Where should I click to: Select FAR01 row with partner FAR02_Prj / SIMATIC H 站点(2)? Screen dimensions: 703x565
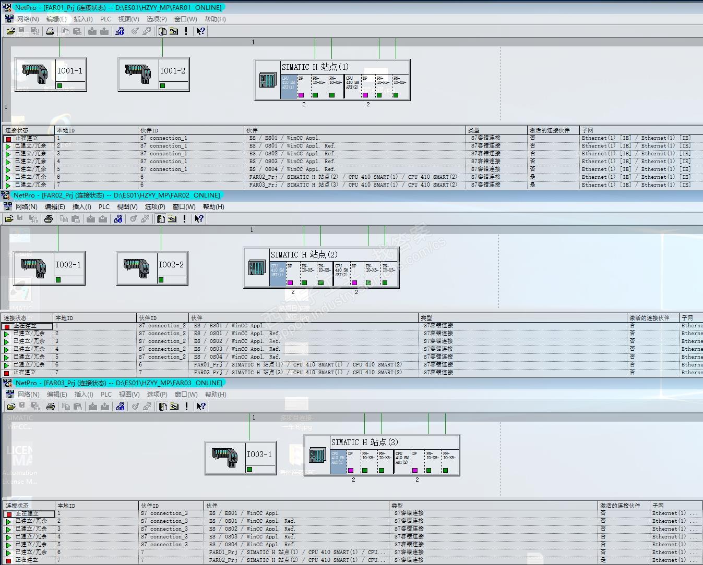tap(352, 177)
